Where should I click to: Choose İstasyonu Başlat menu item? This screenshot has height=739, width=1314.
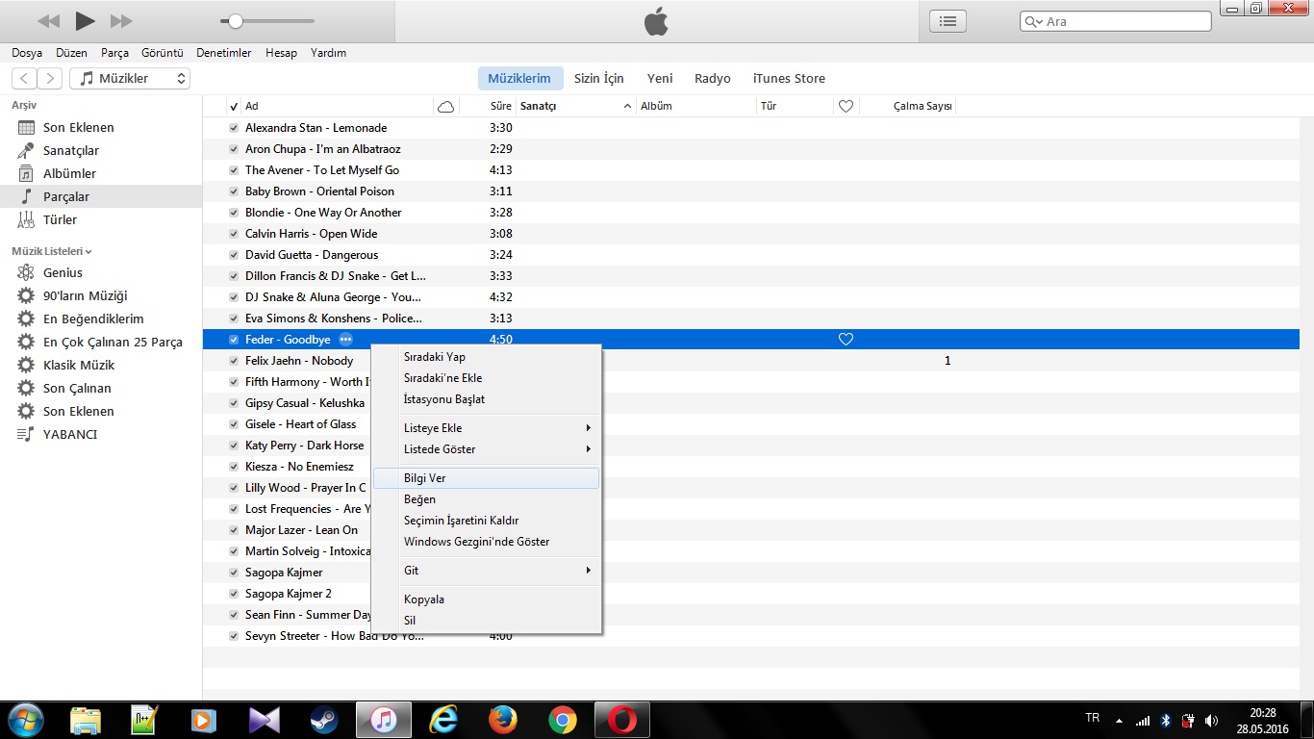pos(487,398)
